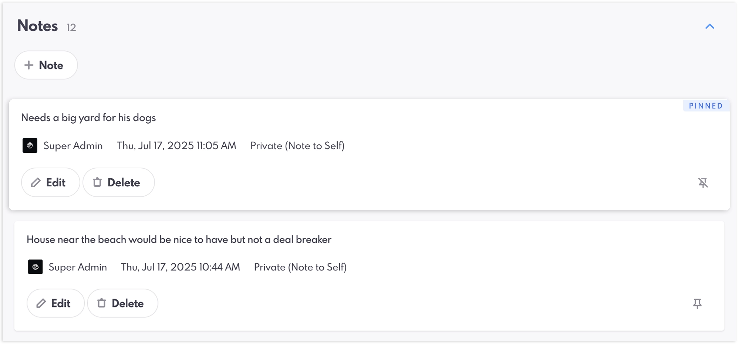The image size is (739, 344).
Task: Edit the 'House near the beach' note
Action: click(x=55, y=303)
